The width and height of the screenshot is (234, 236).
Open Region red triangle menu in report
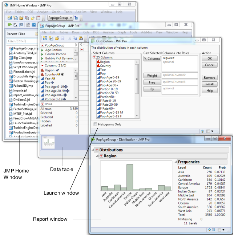[101, 156]
